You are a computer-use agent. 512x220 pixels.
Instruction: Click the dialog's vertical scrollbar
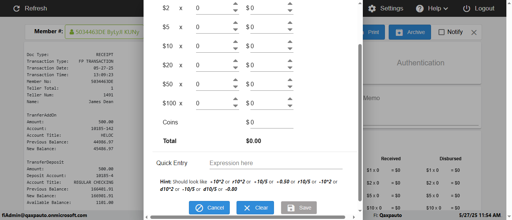pos(360,120)
